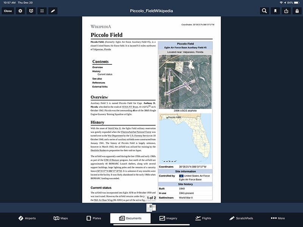This screenshot has height=227, width=303.
Task: Activate the annotation pencil tool
Action: (x=53, y=11)
